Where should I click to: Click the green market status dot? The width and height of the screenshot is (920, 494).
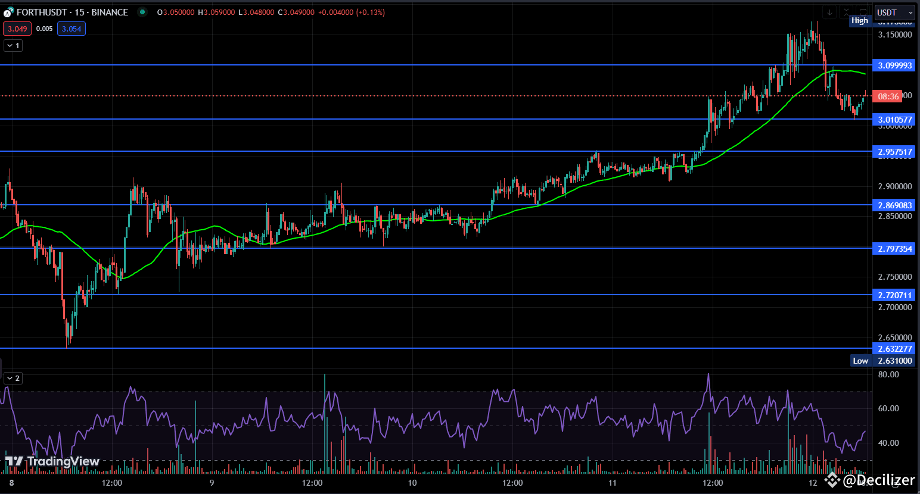tap(142, 12)
